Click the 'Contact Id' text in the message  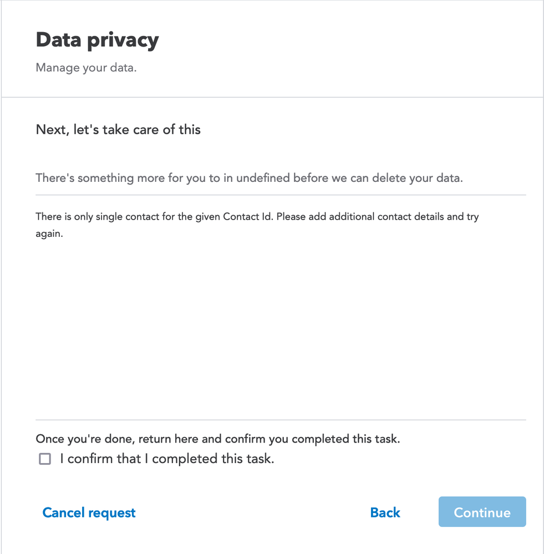[248, 216]
